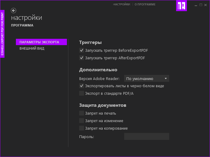Check the Запрет на печать box
210x157 pixels.
coord(82,113)
